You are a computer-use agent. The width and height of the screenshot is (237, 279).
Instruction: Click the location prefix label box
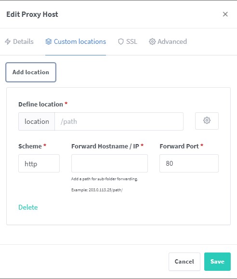tap(37, 121)
